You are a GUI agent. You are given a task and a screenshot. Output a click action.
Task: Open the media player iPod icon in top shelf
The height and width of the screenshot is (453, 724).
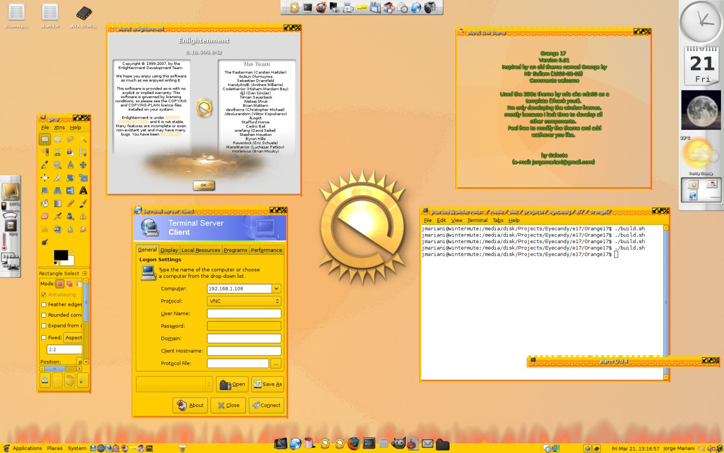point(348,8)
